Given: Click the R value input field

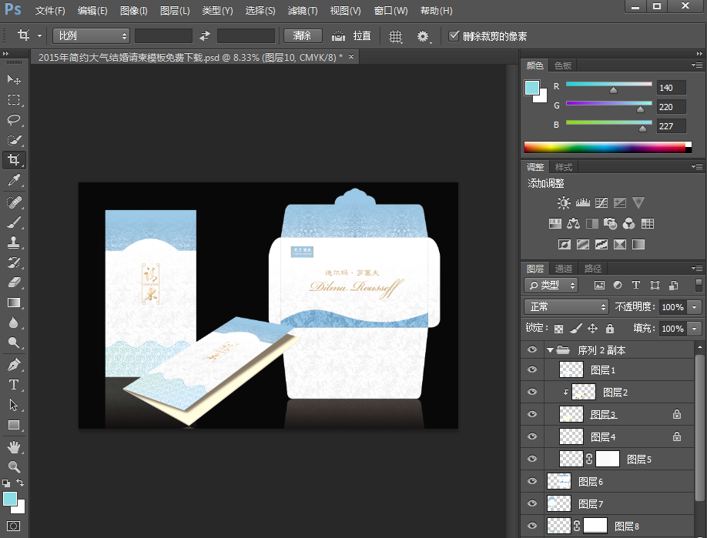Looking at the screenshot, I should [671, 88].
